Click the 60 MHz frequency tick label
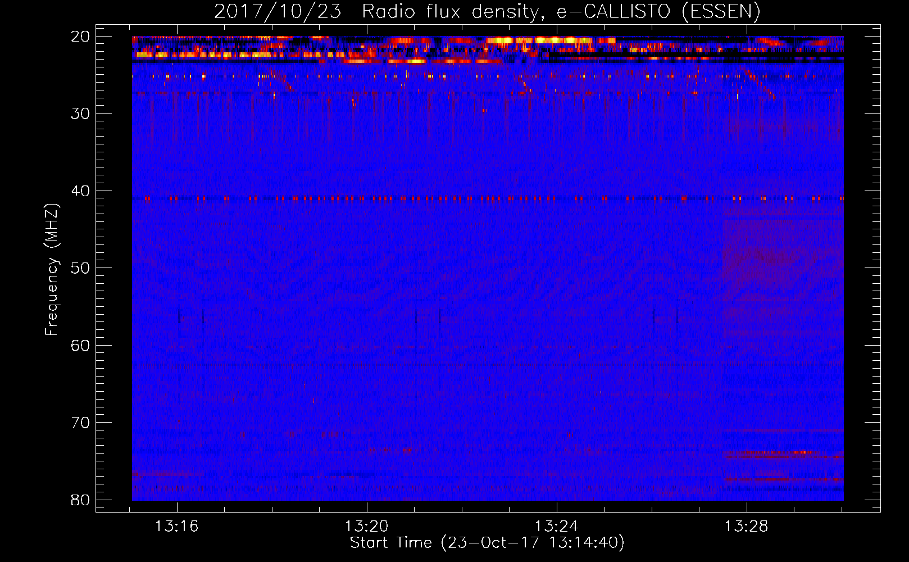Screen dimensions: 909x562 pos(81,346)
